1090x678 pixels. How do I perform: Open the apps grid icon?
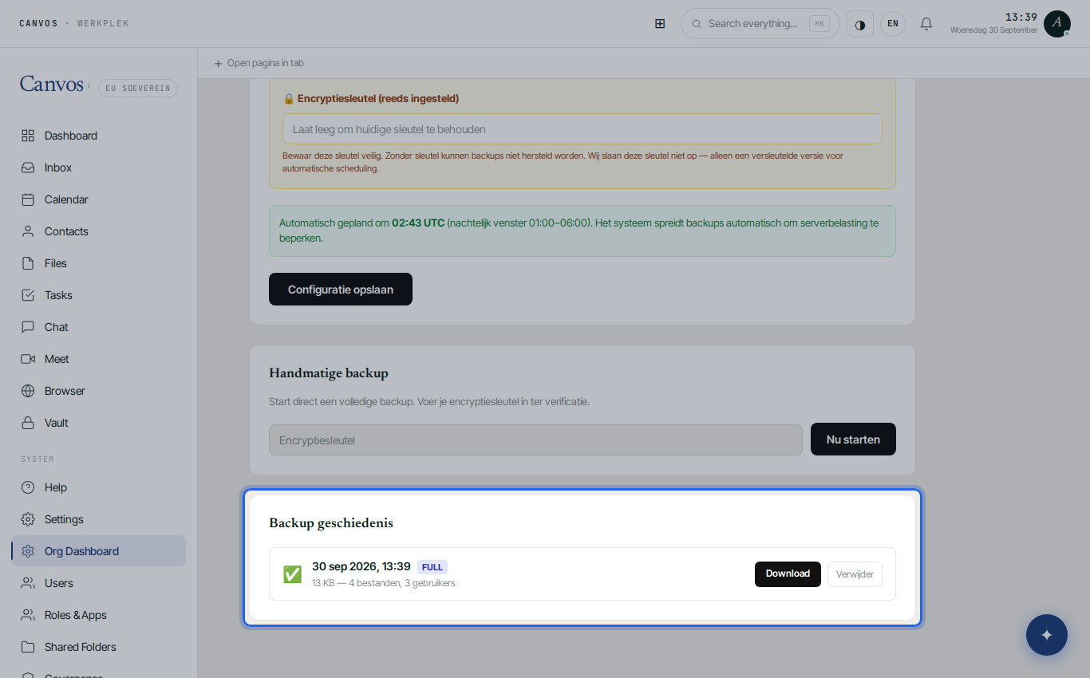[x=660, y=24]
